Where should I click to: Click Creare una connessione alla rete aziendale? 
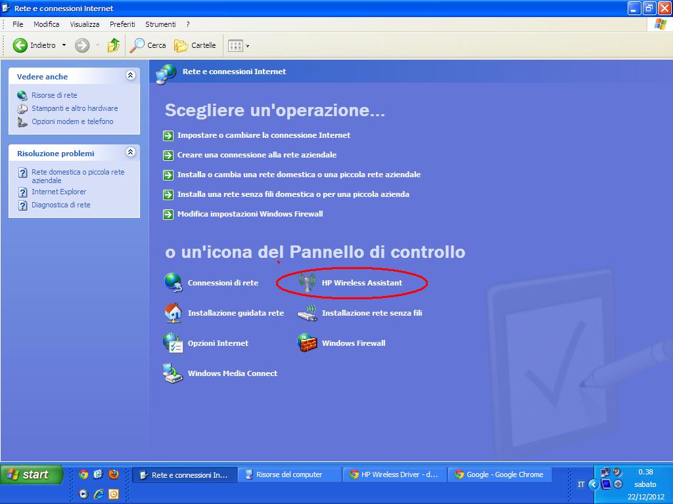pos(257,155)
